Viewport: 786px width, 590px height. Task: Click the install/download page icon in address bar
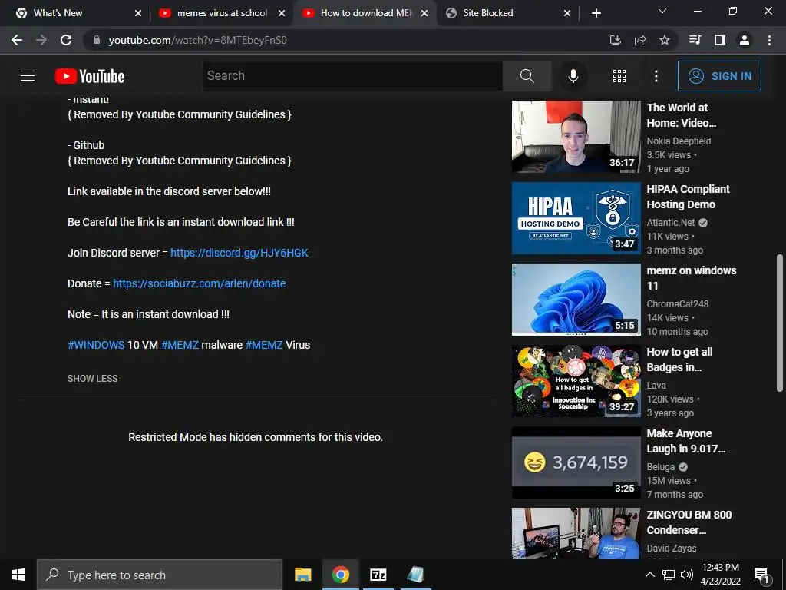[615, 40]
